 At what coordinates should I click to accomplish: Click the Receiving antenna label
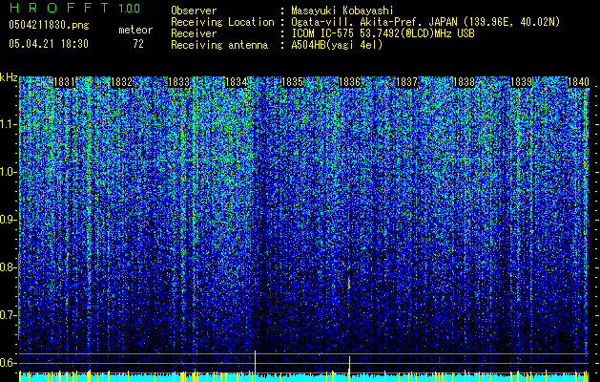219,45
